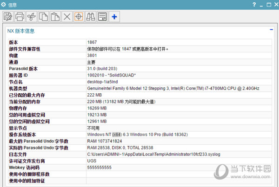This screenshot has height=187, width=279.
Task: Toggle the word wrap icon
Action: [x=102, y=17]
